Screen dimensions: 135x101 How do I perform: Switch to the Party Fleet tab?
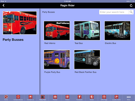[x=43, y=98]
